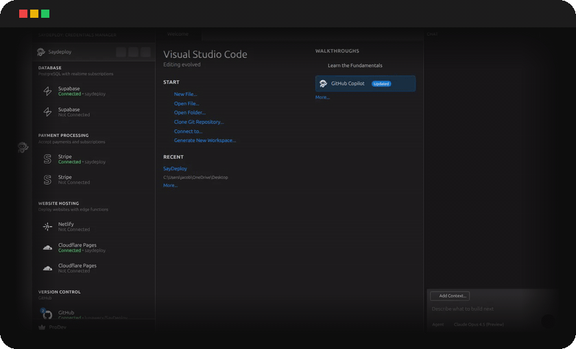Image resolution: width=576 pixels, height=349 pixels.
Task: Open the Claude Opus 4.5 (Preview) model picker
Action: pos(479,324)
